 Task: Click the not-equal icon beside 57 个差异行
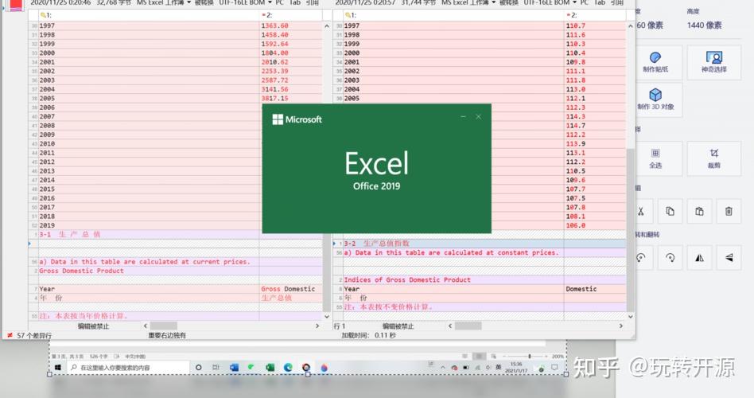[10, 335]
